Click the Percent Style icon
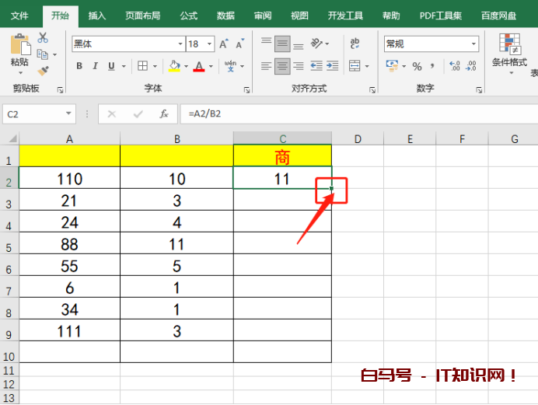 [x=417, y=66]
